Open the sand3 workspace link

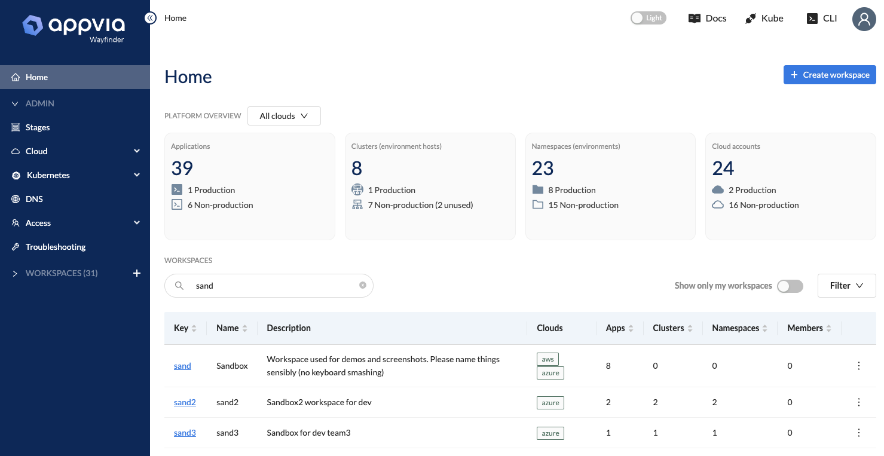point(185,433)
